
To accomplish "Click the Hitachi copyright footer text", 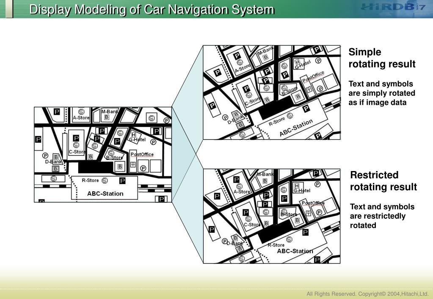I will [x=367, y=294].
